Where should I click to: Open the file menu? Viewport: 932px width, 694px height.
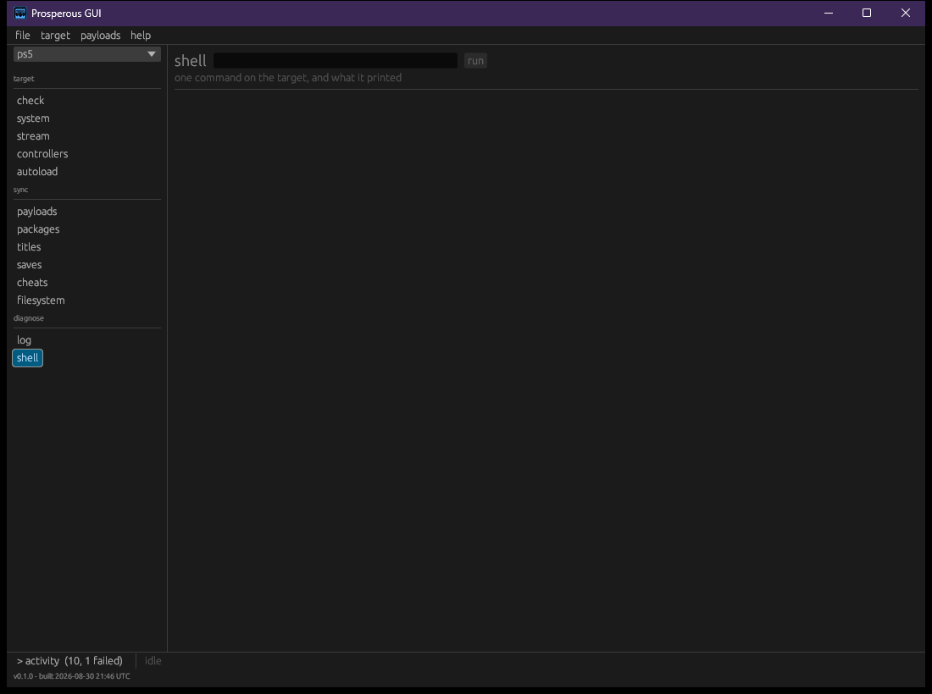click(23, 36)
